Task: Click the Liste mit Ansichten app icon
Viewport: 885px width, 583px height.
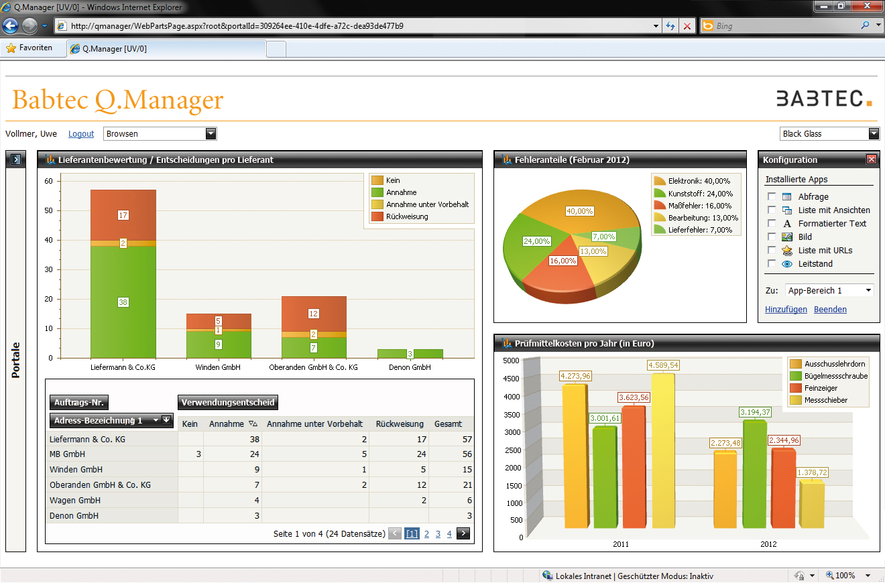Action: tap(787, 210)
